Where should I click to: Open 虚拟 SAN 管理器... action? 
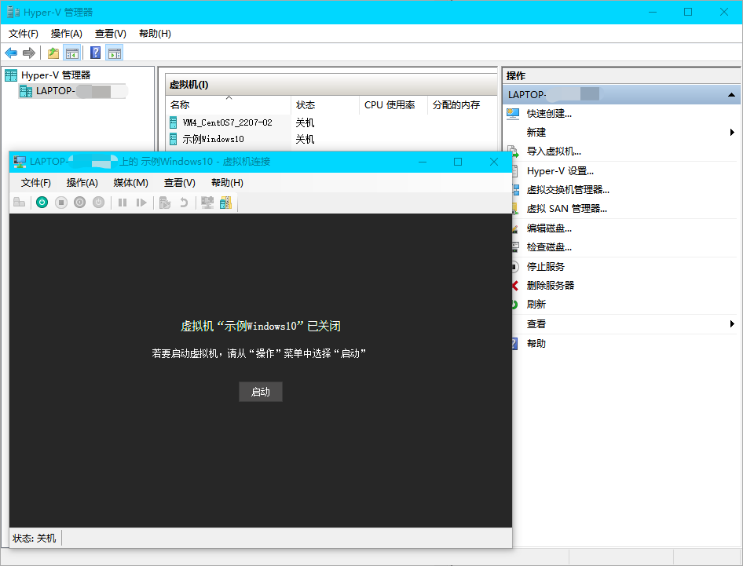click(567, 209)
